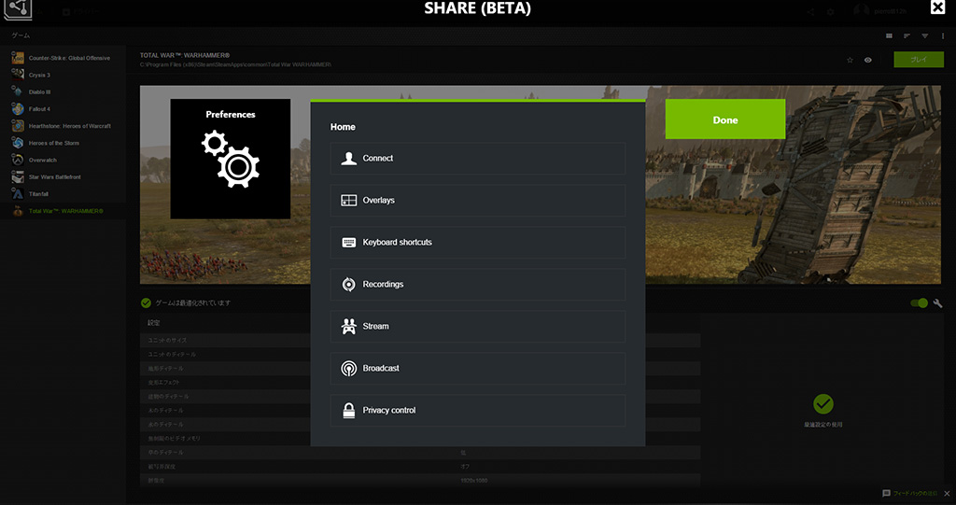This screenshot has height=505, width=956.
Task: Open the more options dots menu
Action: tap(943, 36)
